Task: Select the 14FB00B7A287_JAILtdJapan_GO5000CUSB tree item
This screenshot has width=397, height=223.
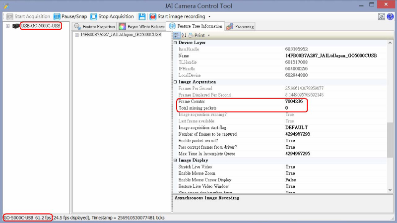Action: (x=121, y=35)
